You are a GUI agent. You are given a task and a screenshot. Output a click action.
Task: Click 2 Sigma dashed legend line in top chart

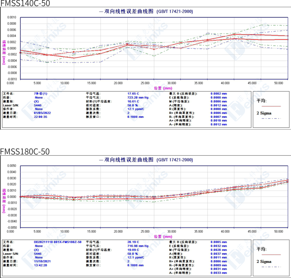[271, 118]
